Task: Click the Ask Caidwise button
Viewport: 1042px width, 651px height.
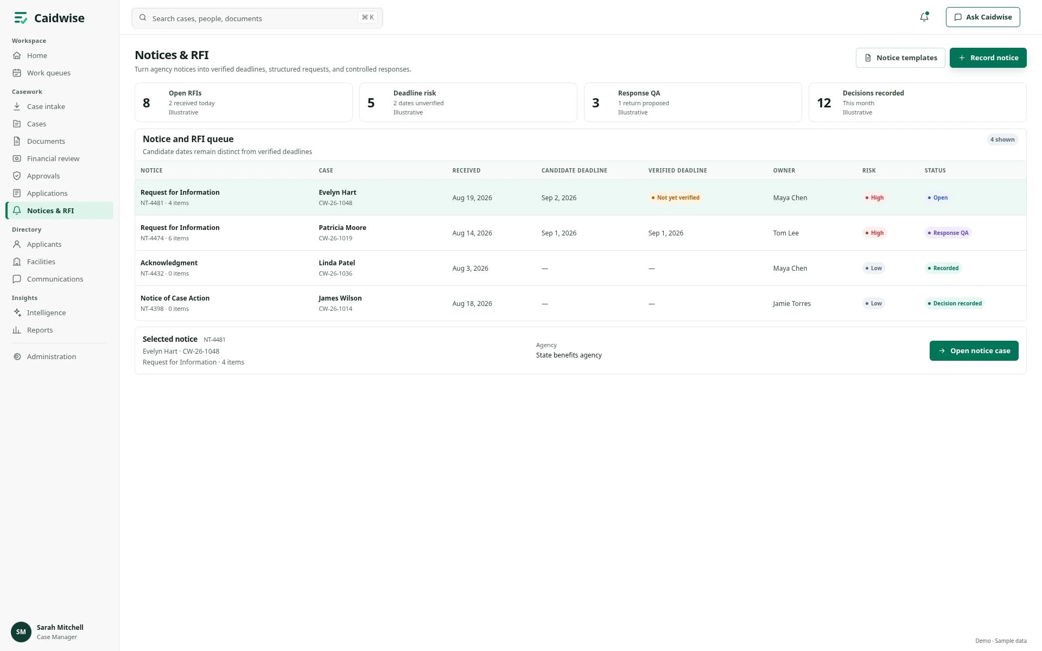Action: click(983, 17)
